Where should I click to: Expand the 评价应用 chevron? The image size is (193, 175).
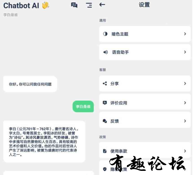[x=185, y=103]
